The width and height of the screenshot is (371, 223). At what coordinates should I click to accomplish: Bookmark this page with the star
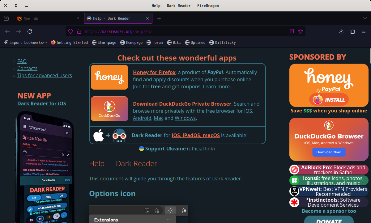(x=301, y=31)
